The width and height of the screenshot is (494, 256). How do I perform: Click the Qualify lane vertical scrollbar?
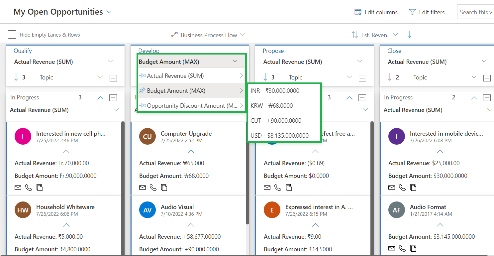coord(123,186)
